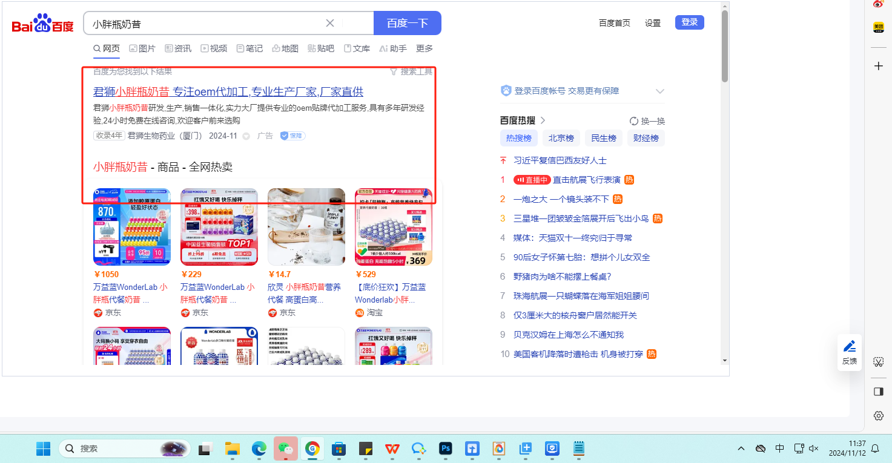Open sidebar settings gear icon
The image size is (892, 463).
879,416
